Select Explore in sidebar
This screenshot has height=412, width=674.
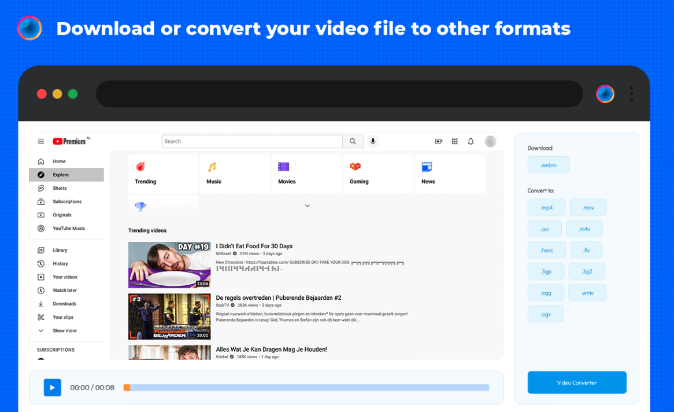click(66, 175)
